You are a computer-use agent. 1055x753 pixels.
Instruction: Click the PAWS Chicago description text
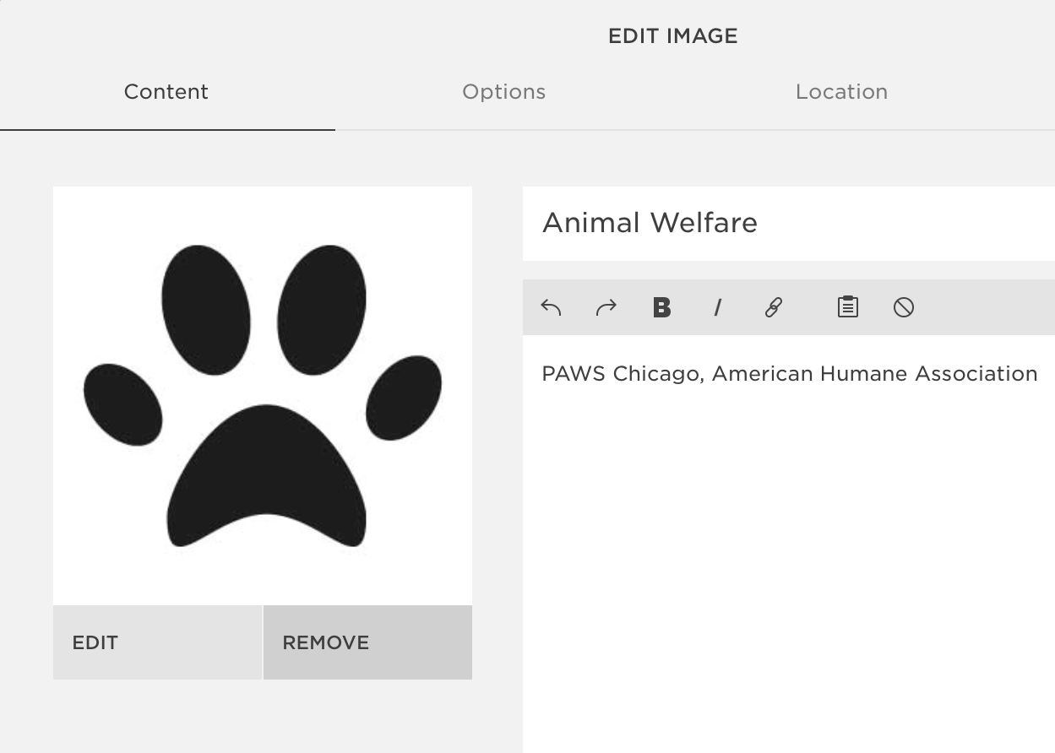tap(790, 374)
